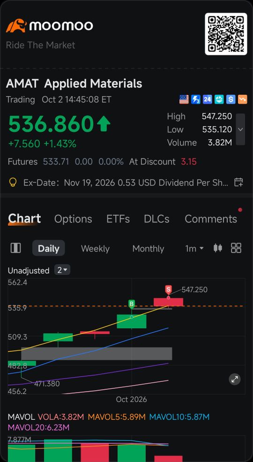Screen dimensions: 253x462
Task: Expand the High/Low/Volume quote details
Action: pyautogui.click(x=240, y=129)
